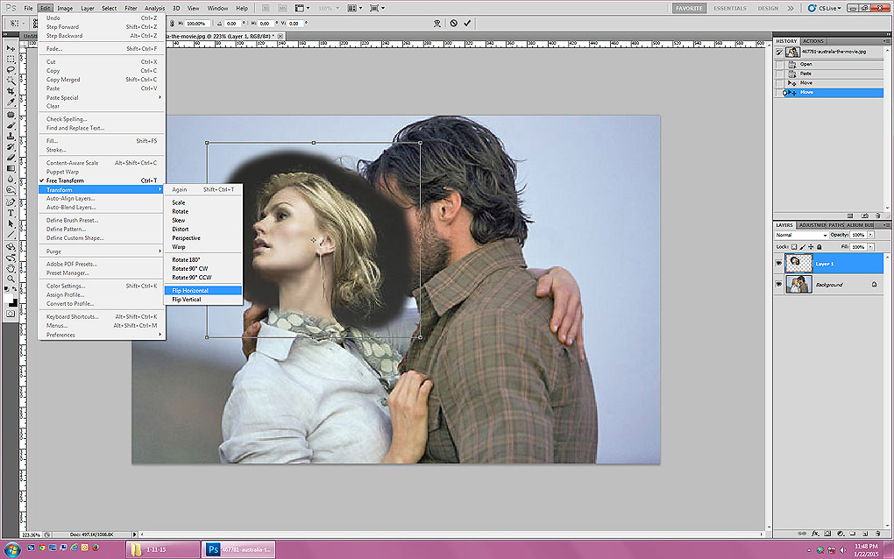
Task: Switch to the Essentials workspace
Action: tap(729, 8)
